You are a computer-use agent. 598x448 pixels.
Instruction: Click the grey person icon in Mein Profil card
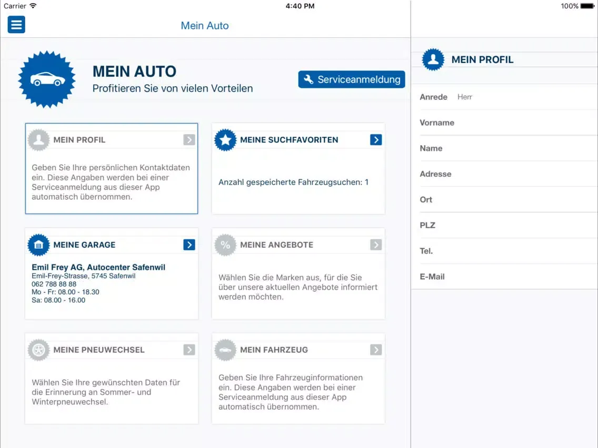pyautogui.click(x=38, y=140)
